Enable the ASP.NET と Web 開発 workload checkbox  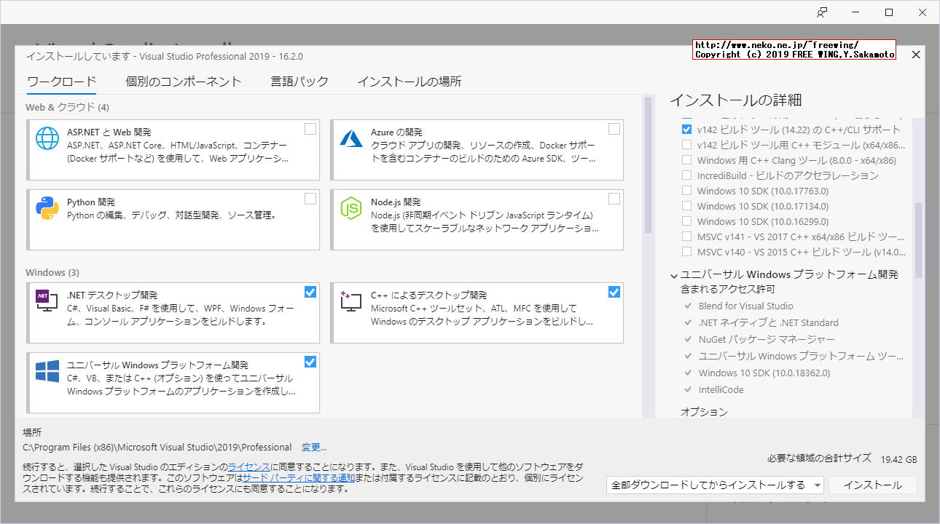pos(310,128)
